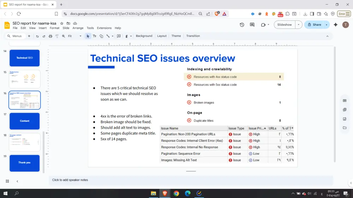Open Microsoft Edge from taskbar
This screenshot has width=353, height=198.
[x=188, y=193]
